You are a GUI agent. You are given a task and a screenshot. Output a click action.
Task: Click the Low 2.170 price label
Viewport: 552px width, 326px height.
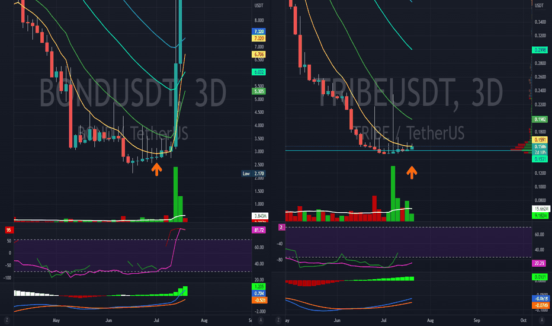pyautogui.click(x=253, y=174)
